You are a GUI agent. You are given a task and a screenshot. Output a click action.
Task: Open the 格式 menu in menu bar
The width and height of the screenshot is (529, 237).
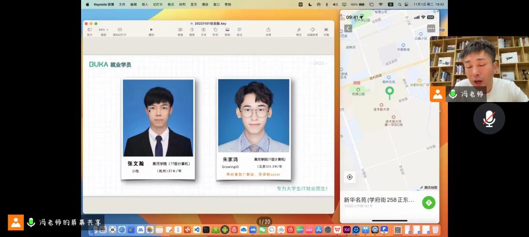point(170,4)
